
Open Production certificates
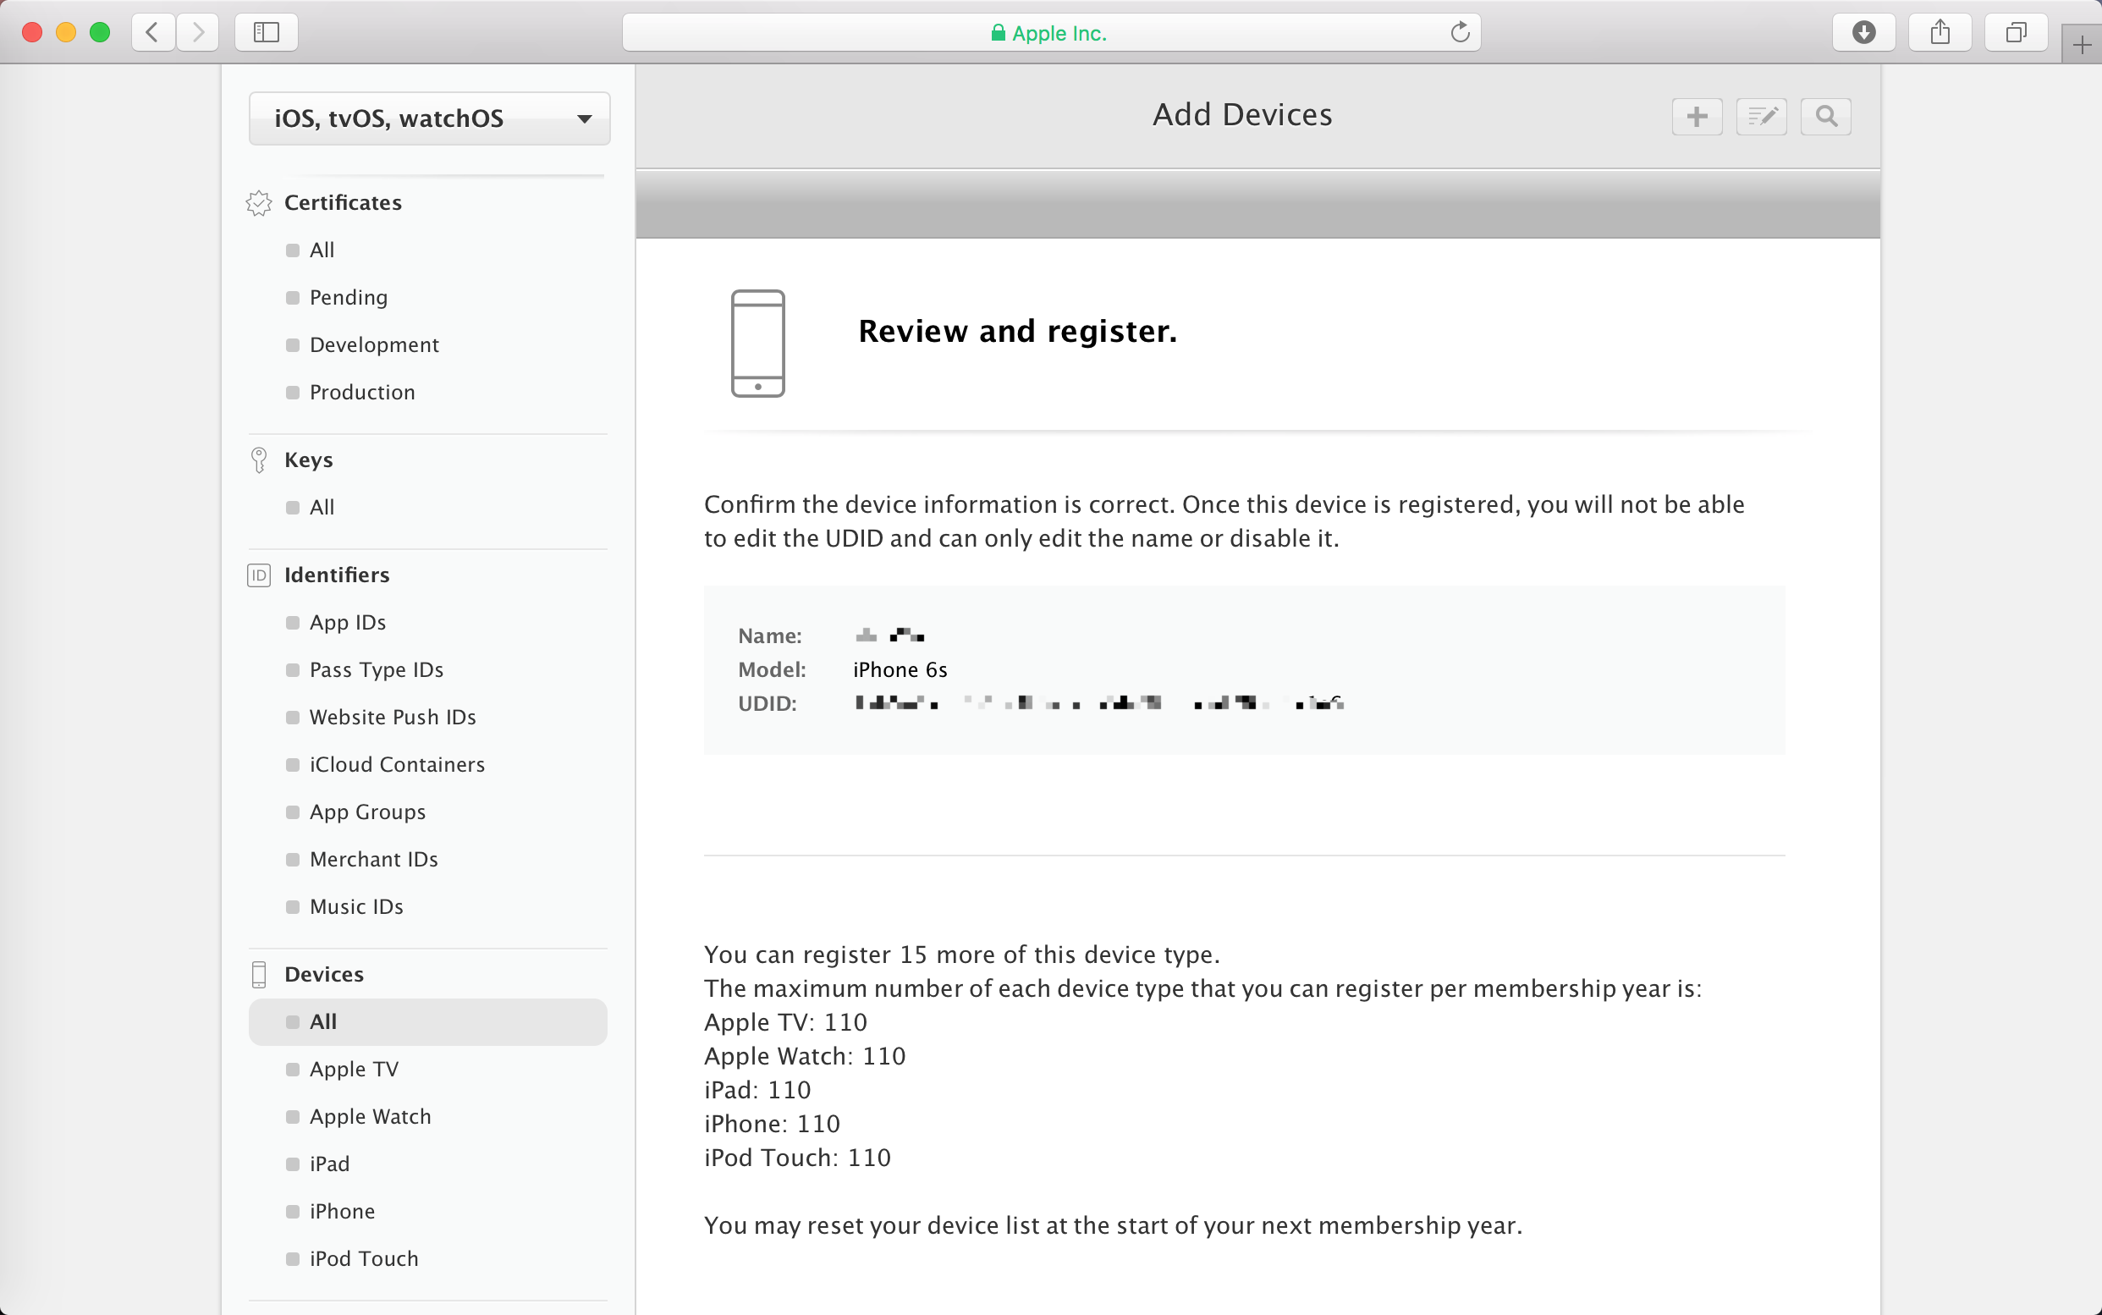point(362,393)
